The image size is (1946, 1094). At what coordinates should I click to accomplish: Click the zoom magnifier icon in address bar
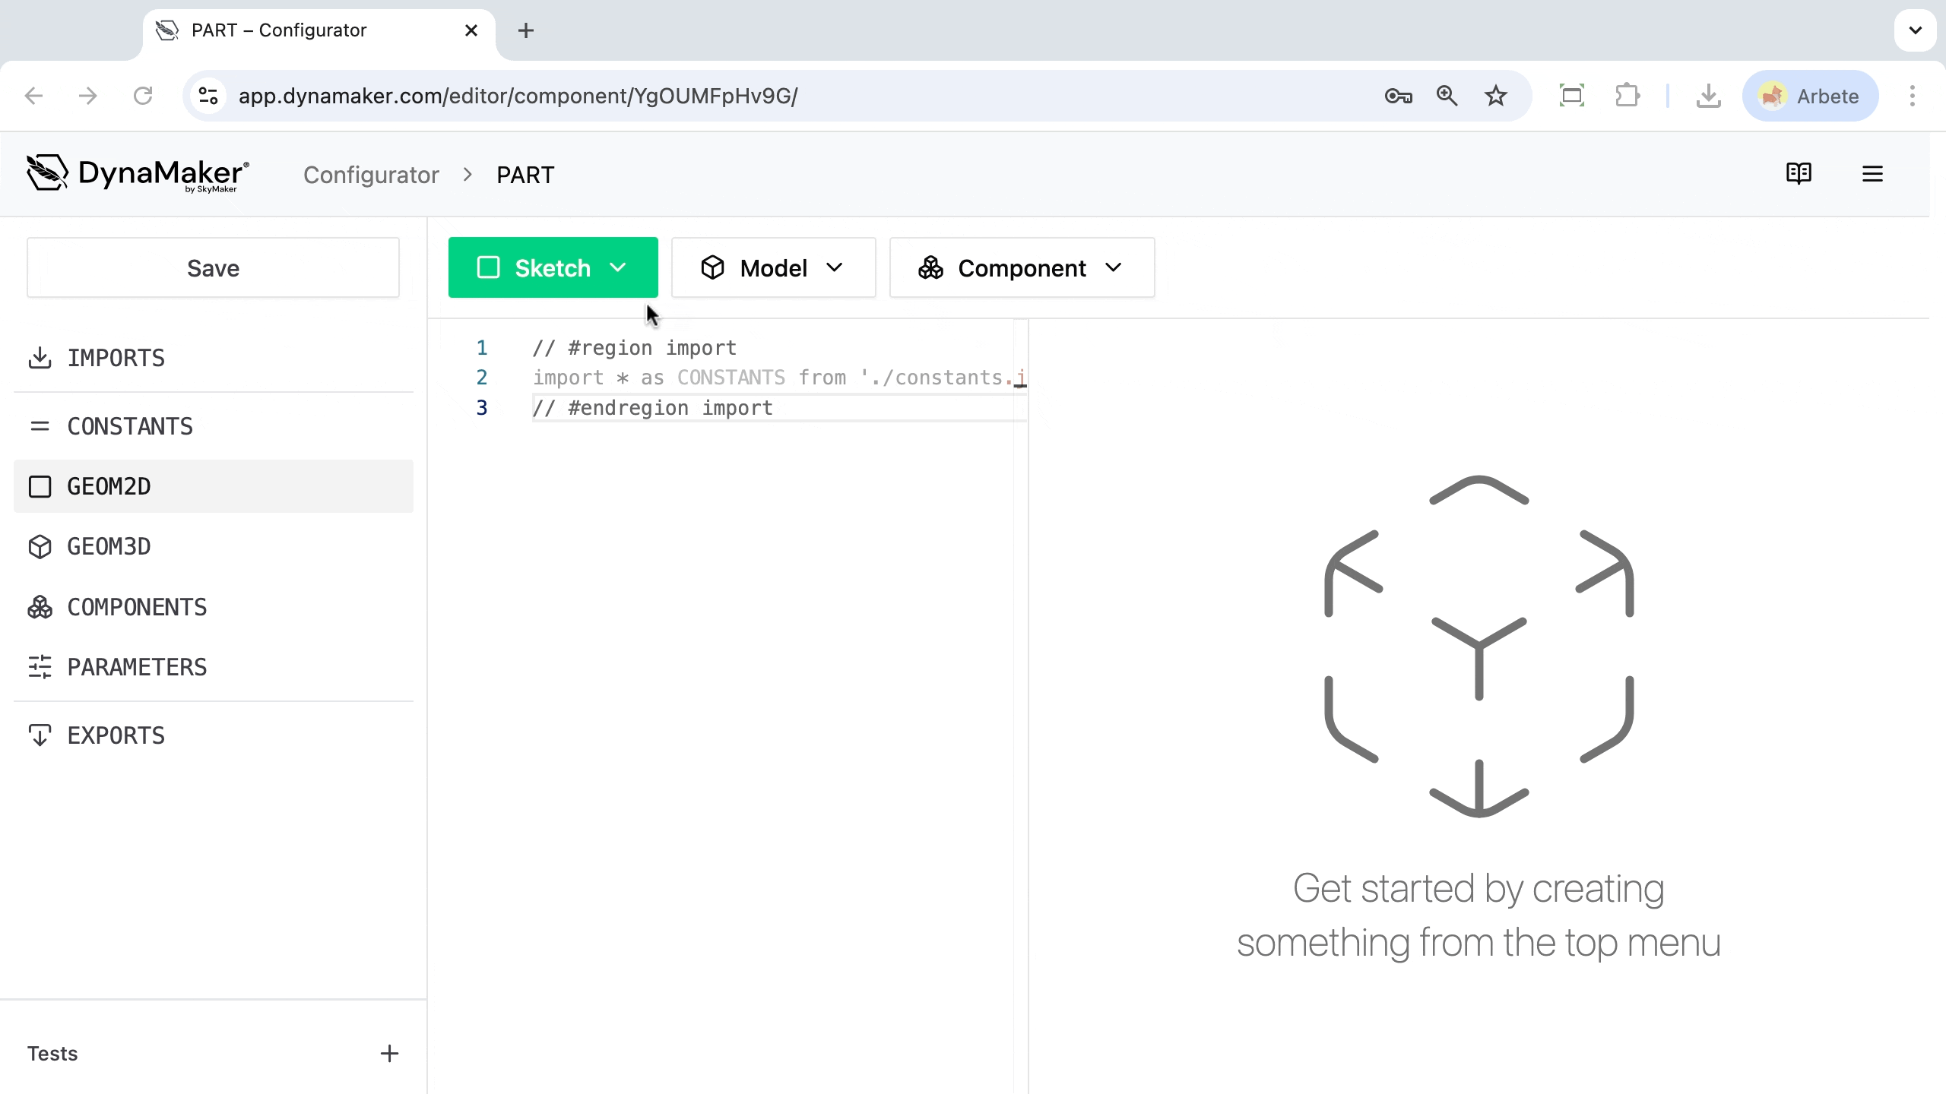click(x=1447, y=96)
